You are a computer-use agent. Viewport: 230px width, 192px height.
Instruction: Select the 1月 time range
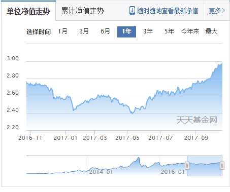tap(63, 31)
